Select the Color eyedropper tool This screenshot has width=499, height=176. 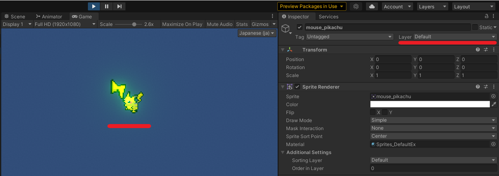click(x=494, y=104)
